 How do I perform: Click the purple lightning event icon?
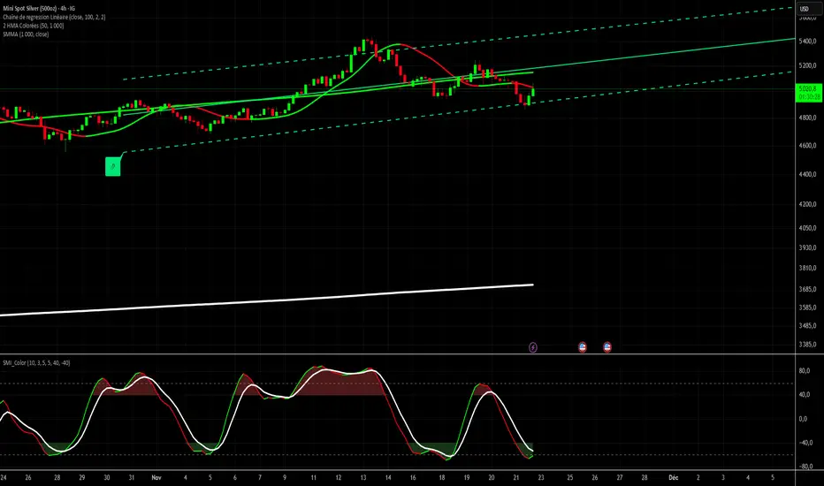(533, 347)
